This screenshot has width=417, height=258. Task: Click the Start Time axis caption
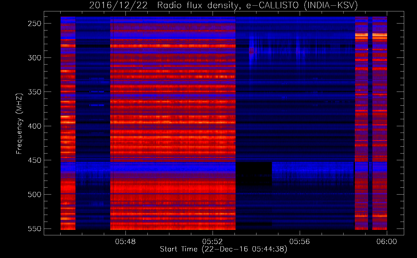pyautogui.click(x=223, y=249)
